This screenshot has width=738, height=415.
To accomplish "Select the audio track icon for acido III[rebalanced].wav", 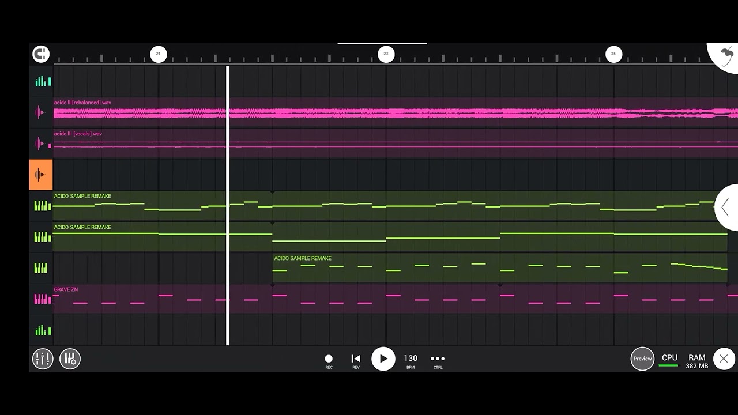I will [41, 112].
